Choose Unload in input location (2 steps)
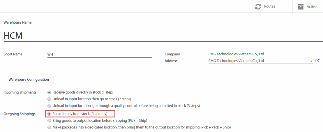The height and width of the screenshot is (132, 323). click(x=49, y=99)
